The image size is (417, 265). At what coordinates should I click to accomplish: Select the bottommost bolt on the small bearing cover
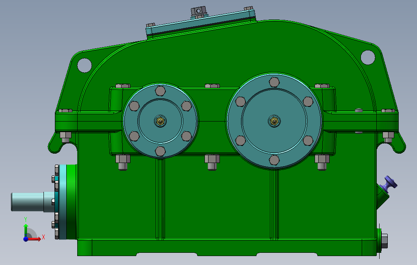[x=161, y=151]
